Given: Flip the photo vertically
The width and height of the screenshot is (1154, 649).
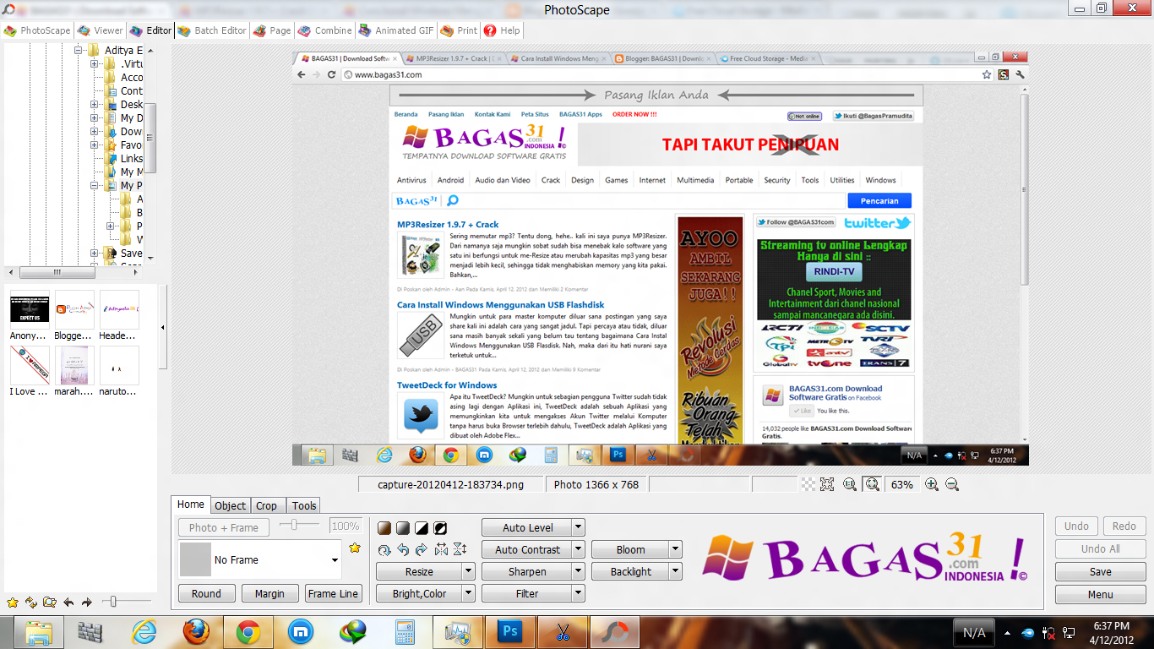Looking at the screenshot, I should click(x=460, y=549).
